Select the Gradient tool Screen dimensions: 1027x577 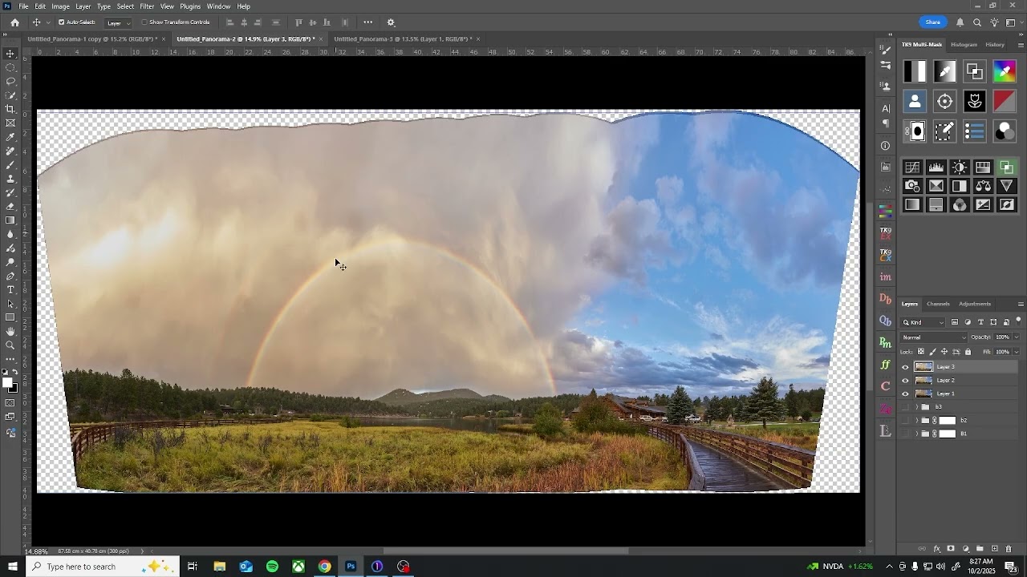10,220
